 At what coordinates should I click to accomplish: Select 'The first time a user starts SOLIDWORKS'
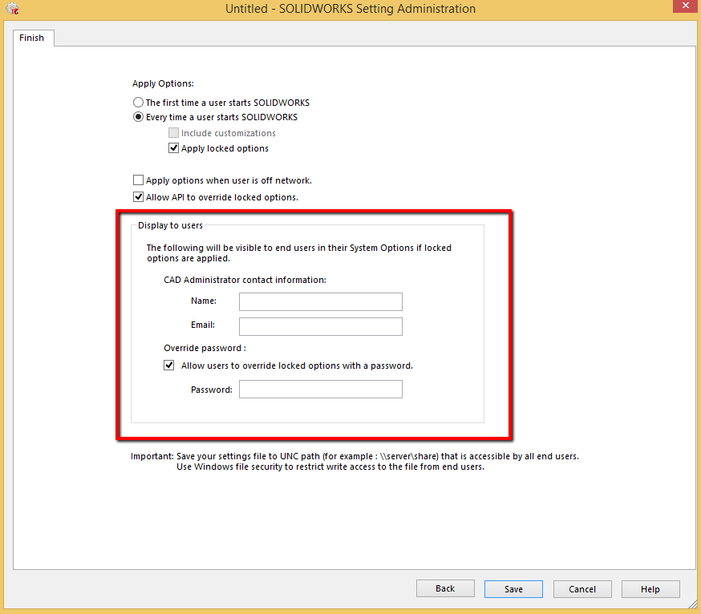(x=138, y=103)
